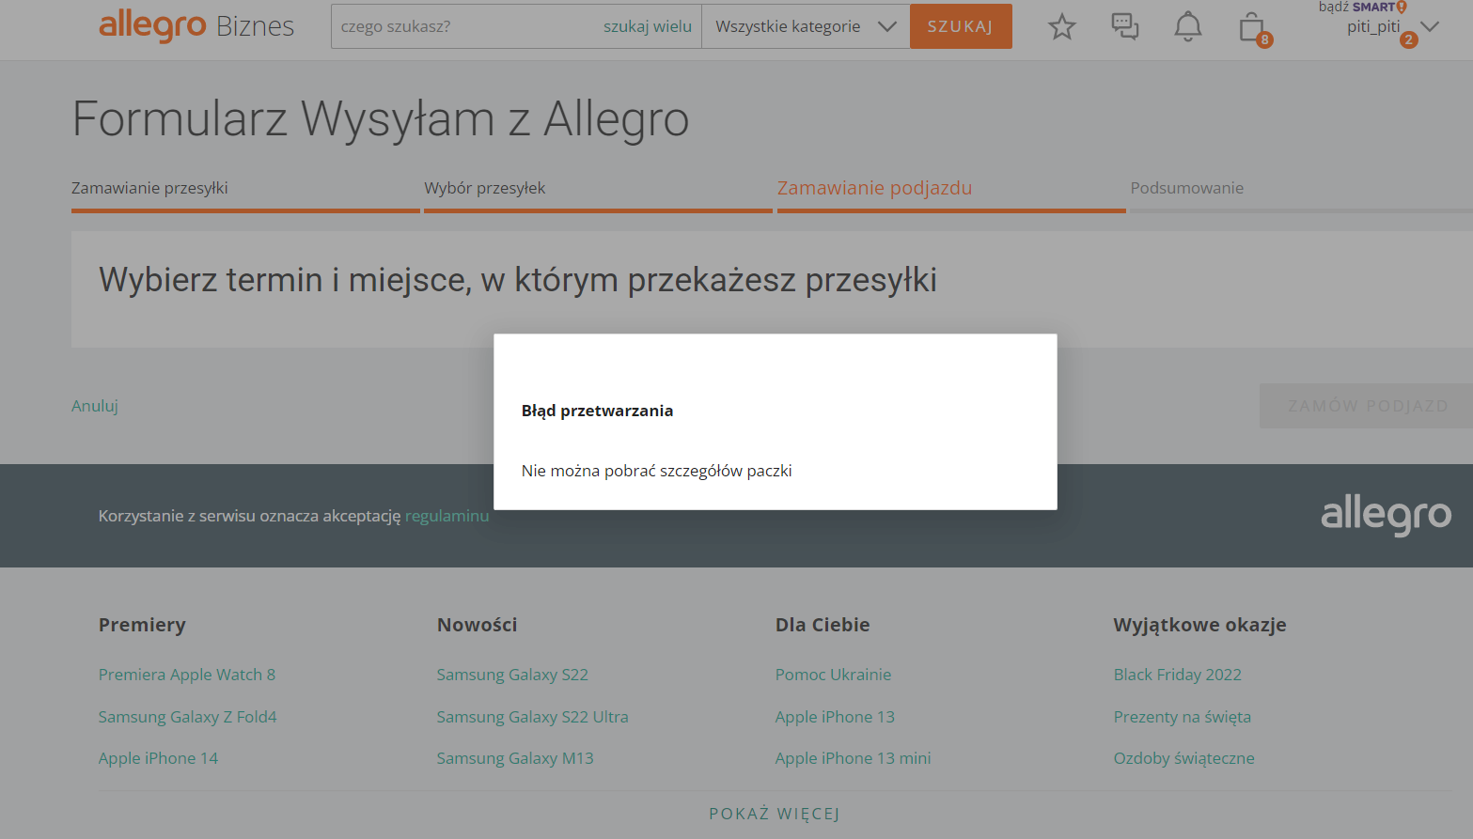Open the Black Friday 2022 link

pyautogui.click(x=1177, y=674)
